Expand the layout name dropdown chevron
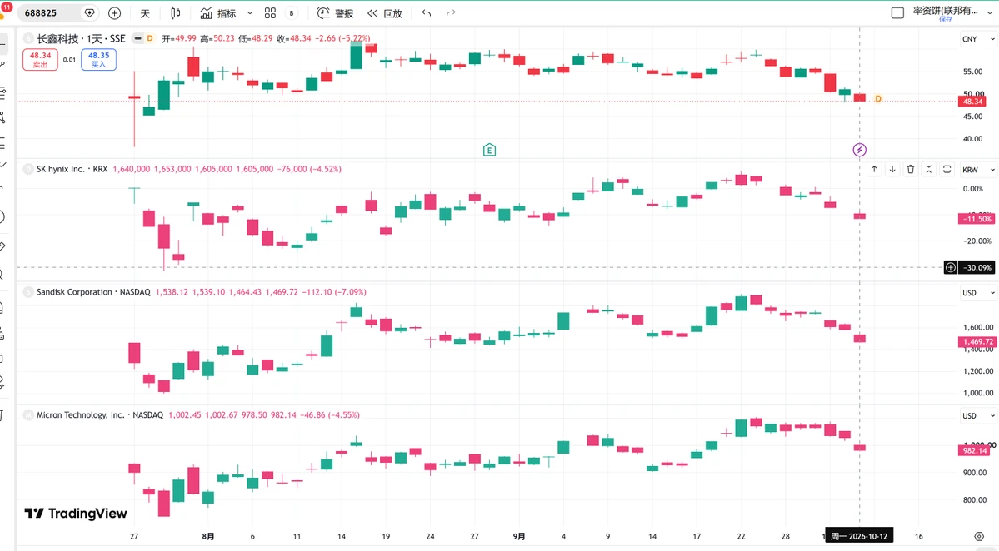 click(990, 12)
